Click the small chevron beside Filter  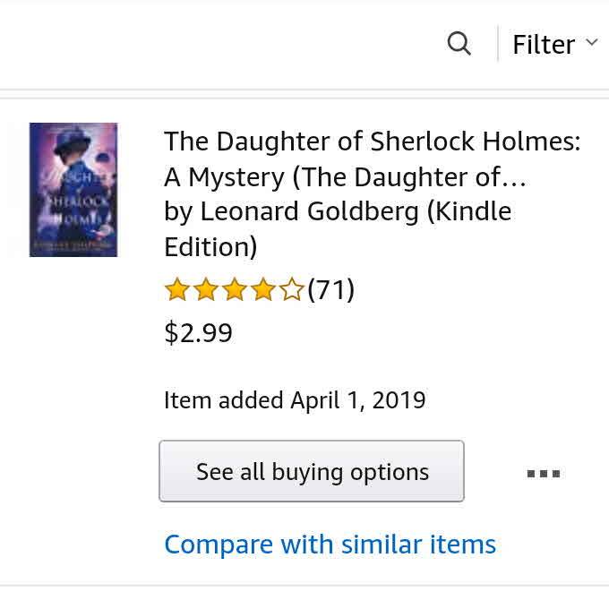click(x=591, y=42)
